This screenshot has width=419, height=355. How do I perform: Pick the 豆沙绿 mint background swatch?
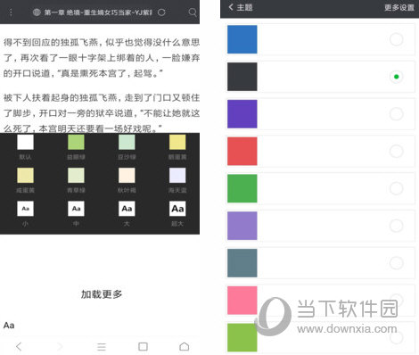click(x=127, y=142)
